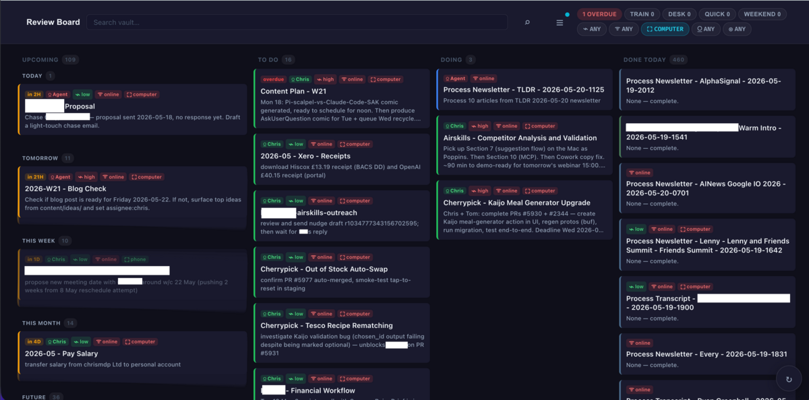Select the DOING column header
The image size is (809, 400).
[x=458, y=60]
